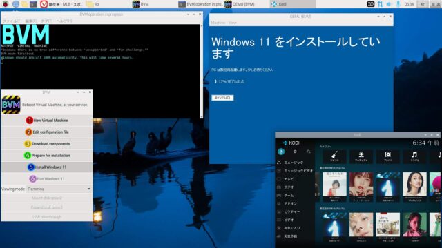Viewport: 442px width, 248px height.
Task: Select Radio (ラジオ) in the Kodi sidebar
Action: [295, 187]
